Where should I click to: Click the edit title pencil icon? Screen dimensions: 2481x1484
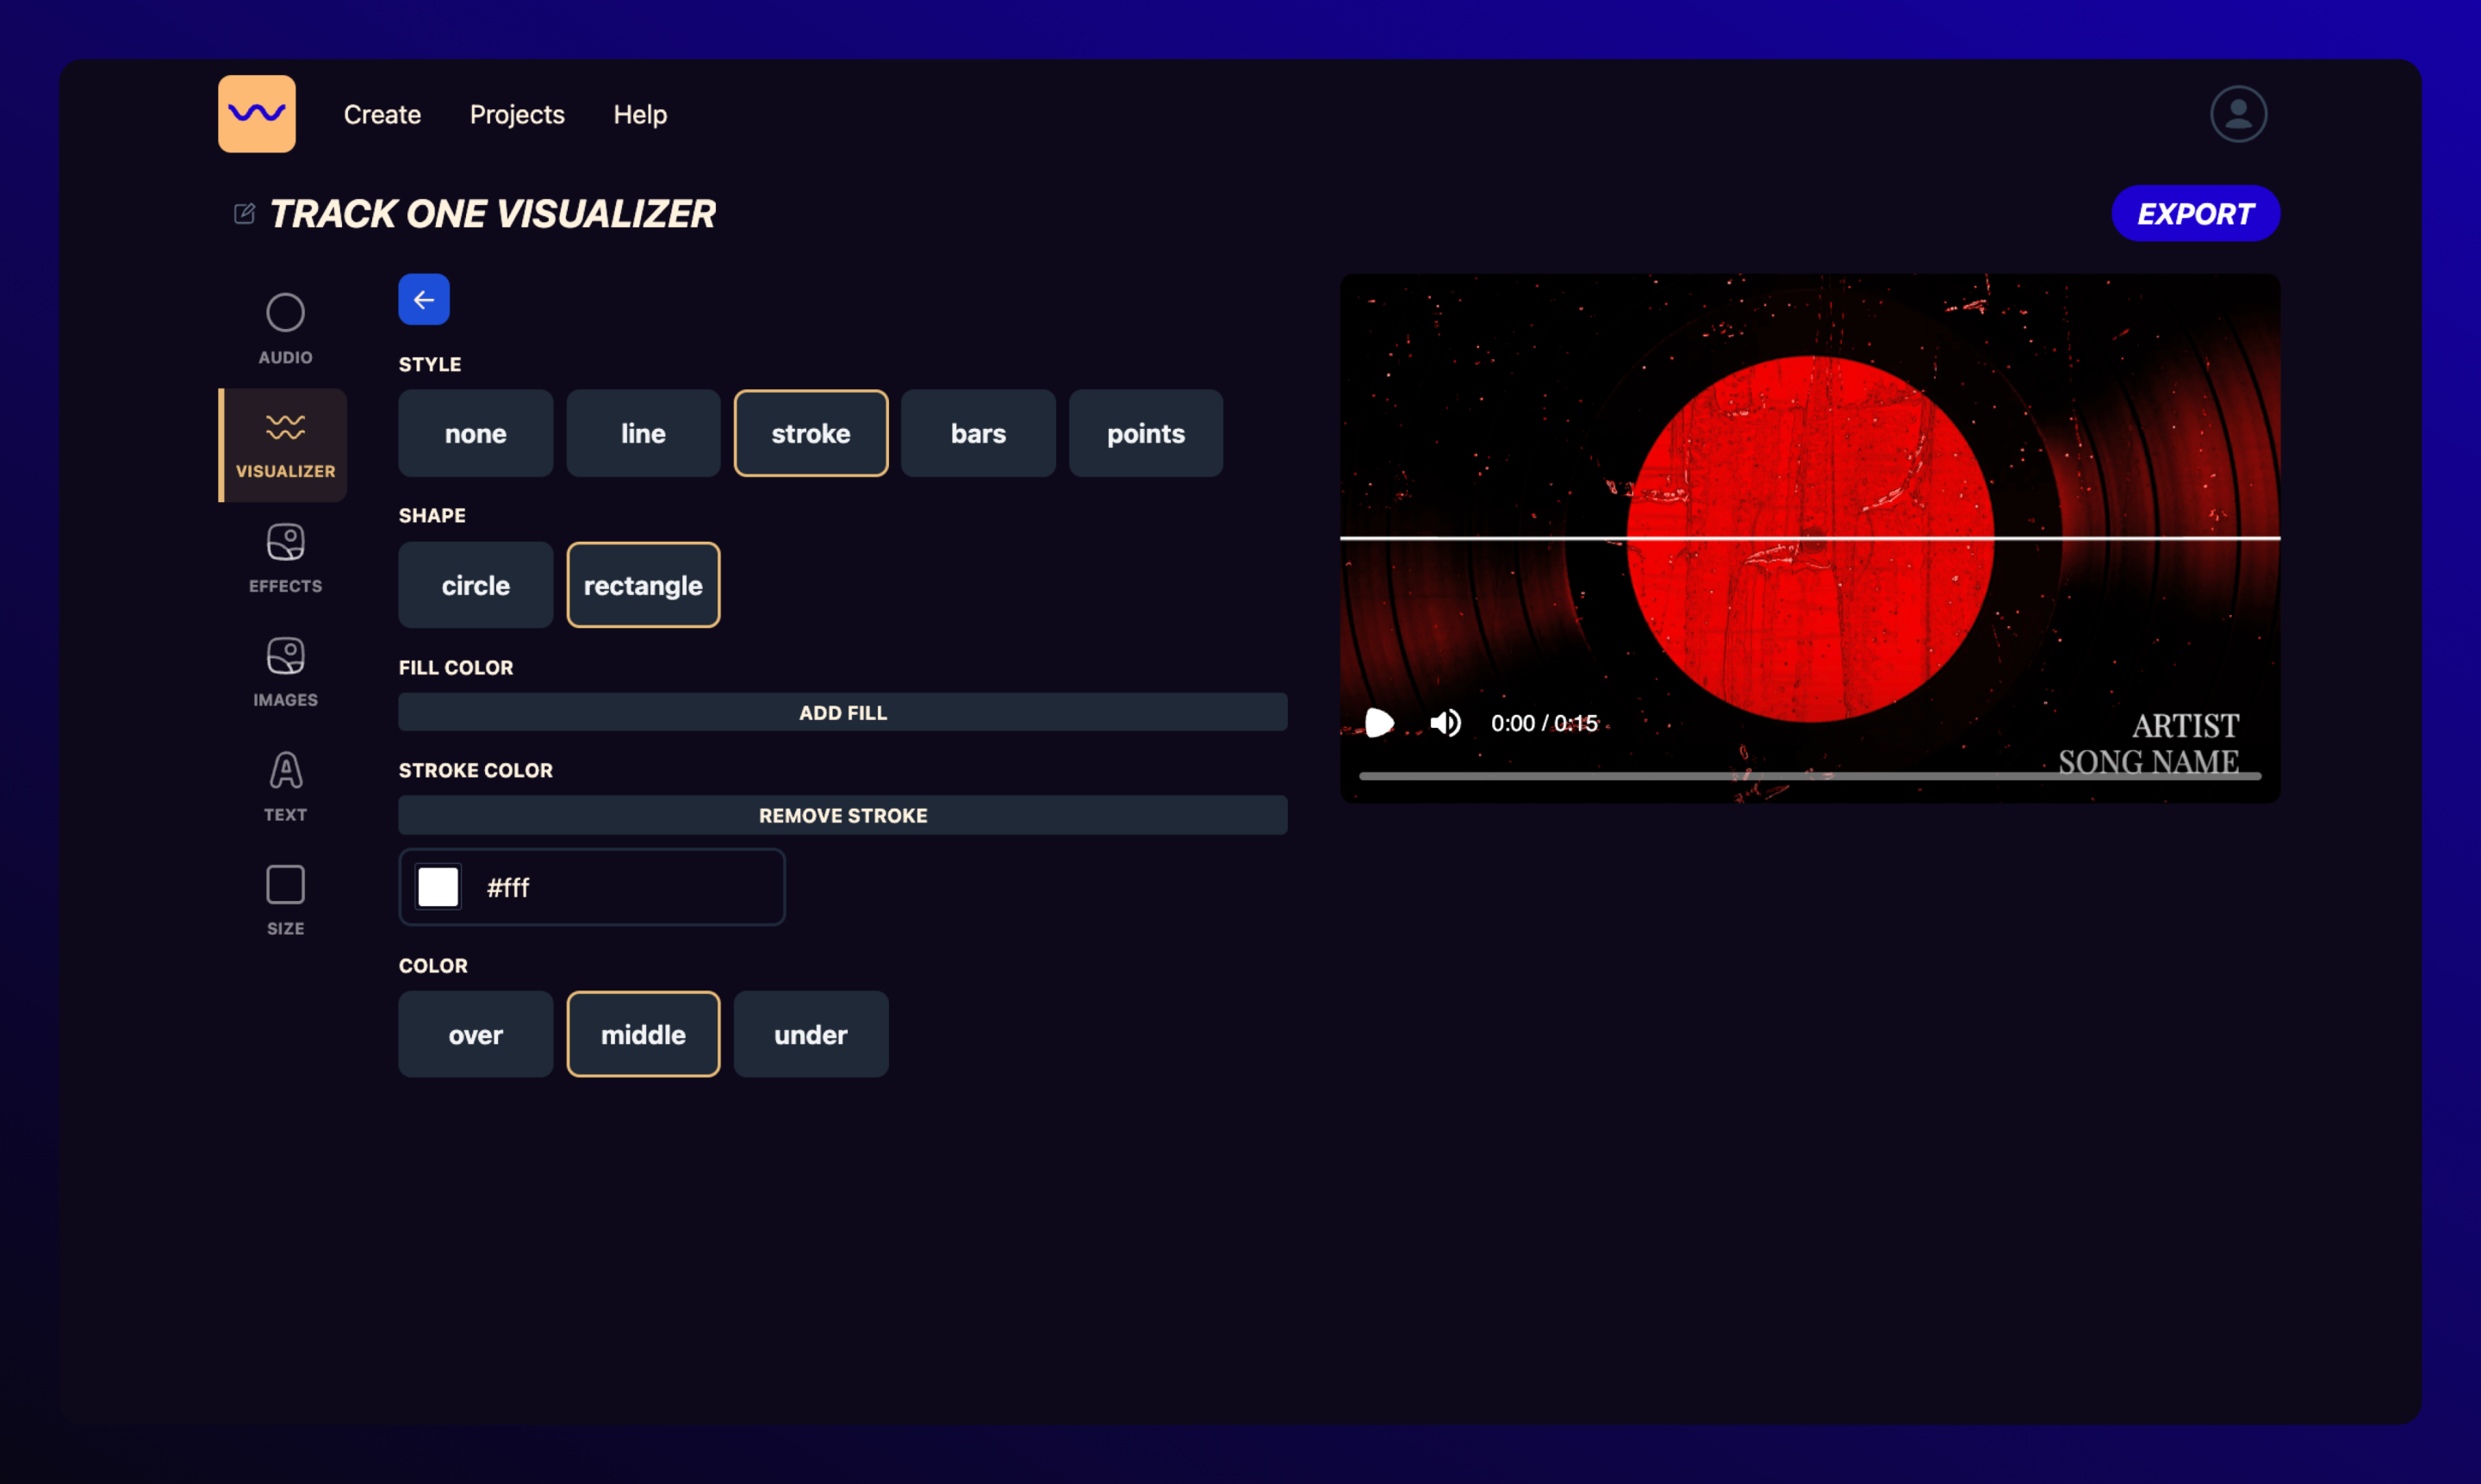click(244, 214)
